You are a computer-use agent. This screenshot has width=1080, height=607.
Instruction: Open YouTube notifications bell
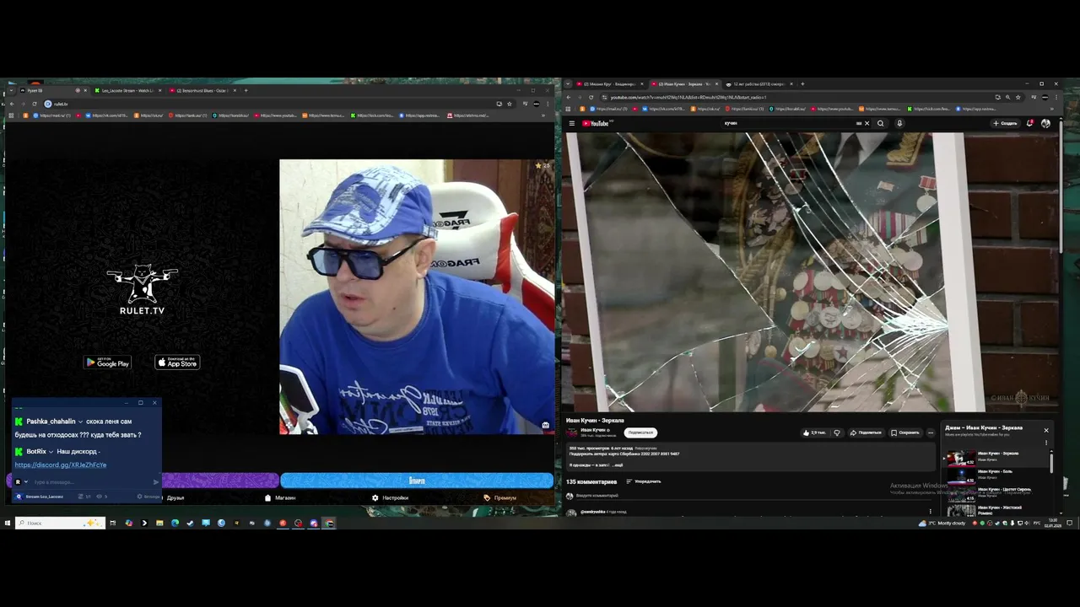(x=1030, y=123)
